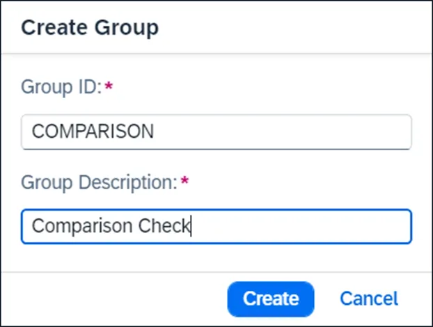This screenshot has height=327, width=433.
Task: Click the ID text in Group ID label
Action: [91, 88]
